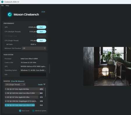131x115 pixels.
Task: Start the CPU (Multiple Threads) benchmark
Action: pos(41,32)
